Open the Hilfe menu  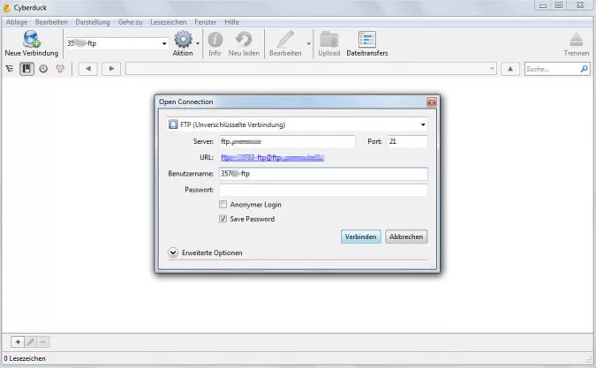[x=231, y=22]
